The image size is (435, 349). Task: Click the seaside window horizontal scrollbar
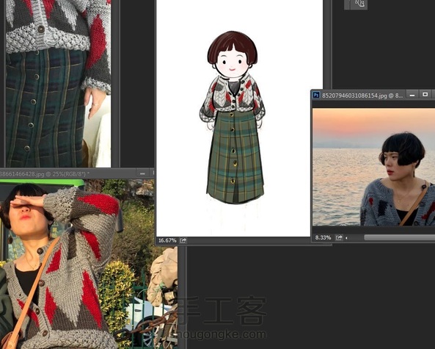(400, 237)
